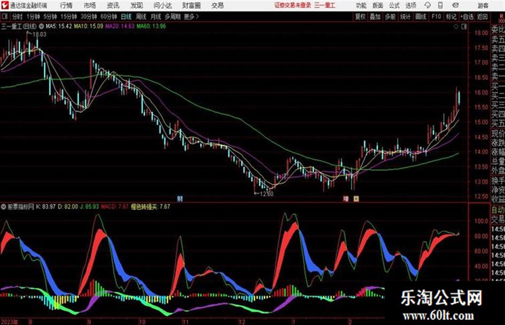The width and height of the screenshot is (505, 325).
Task: Add stock via +自选 button
Action: [467, 17]
